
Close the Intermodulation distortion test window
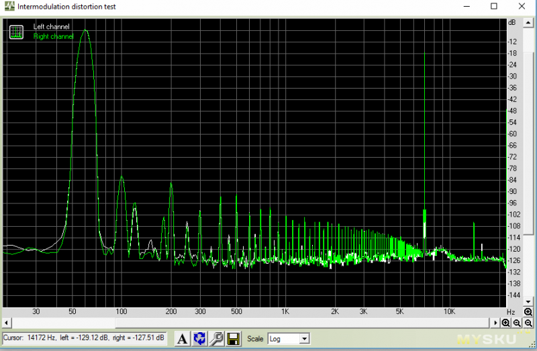coord(522,6)
